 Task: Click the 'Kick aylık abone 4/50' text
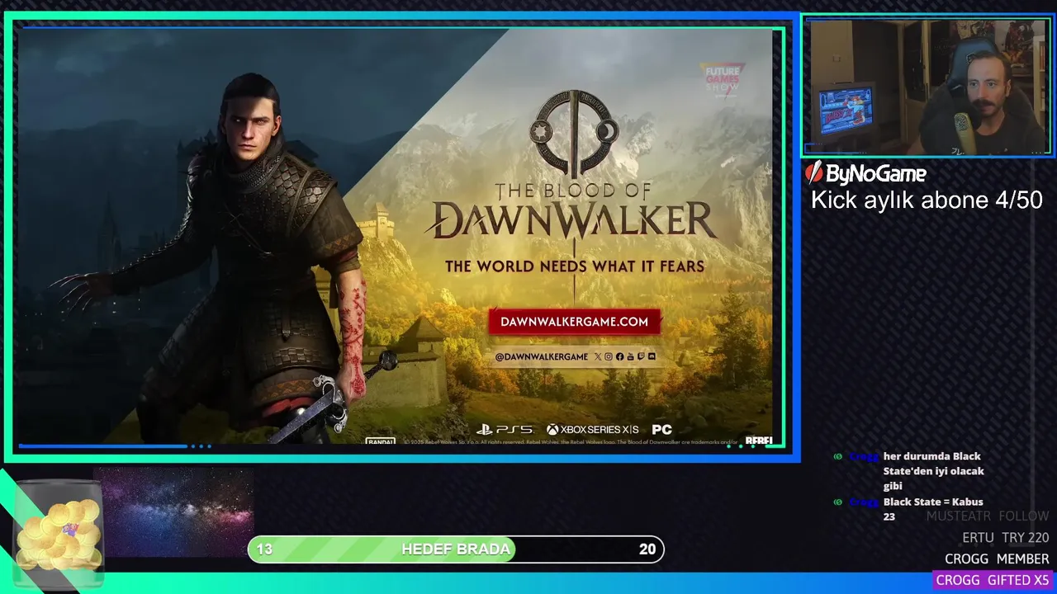pyautogui.click(x=927, y=200)
